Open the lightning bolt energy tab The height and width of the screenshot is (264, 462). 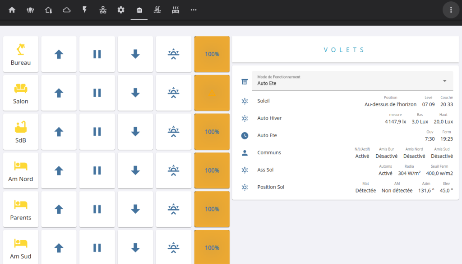click(85, 10)
